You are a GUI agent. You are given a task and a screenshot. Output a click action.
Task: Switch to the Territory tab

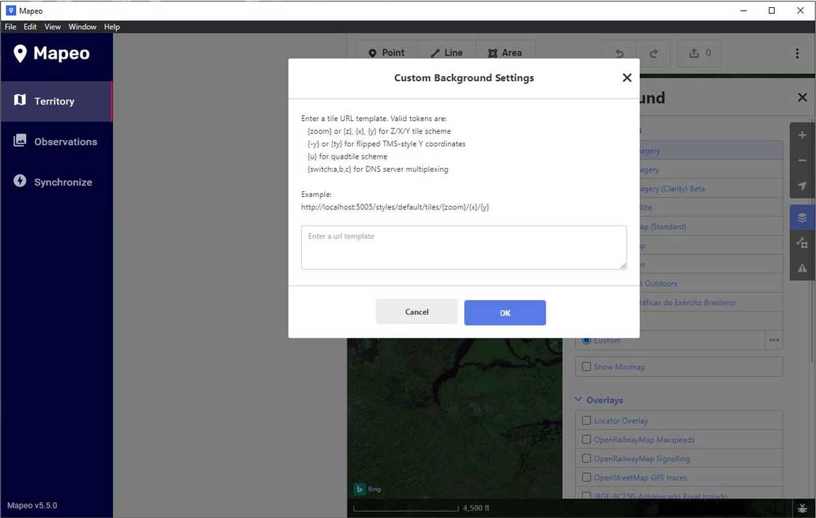(x=56, y=101)
